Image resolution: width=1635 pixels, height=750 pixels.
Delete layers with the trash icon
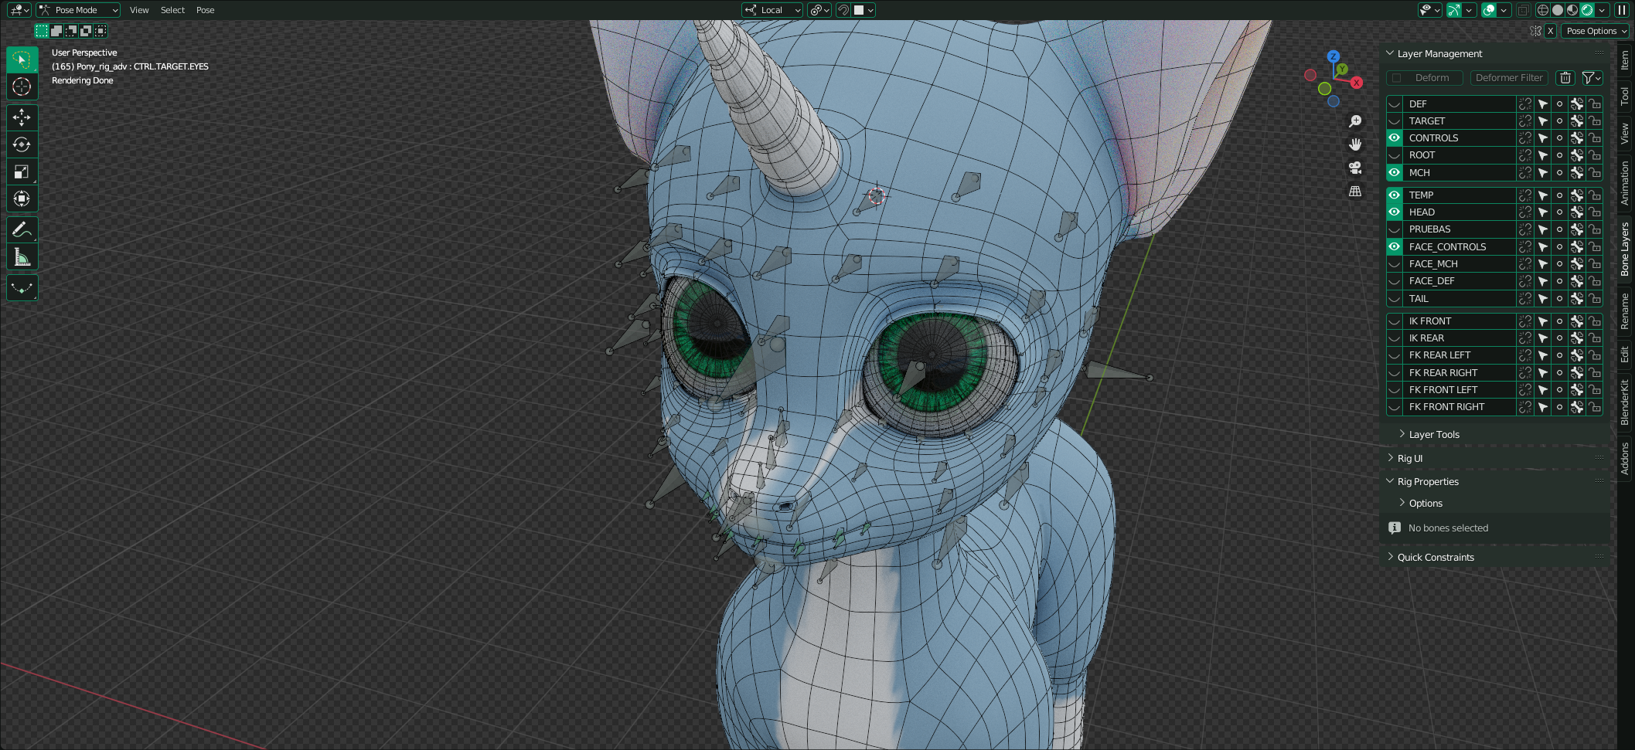coord(1565,78)
